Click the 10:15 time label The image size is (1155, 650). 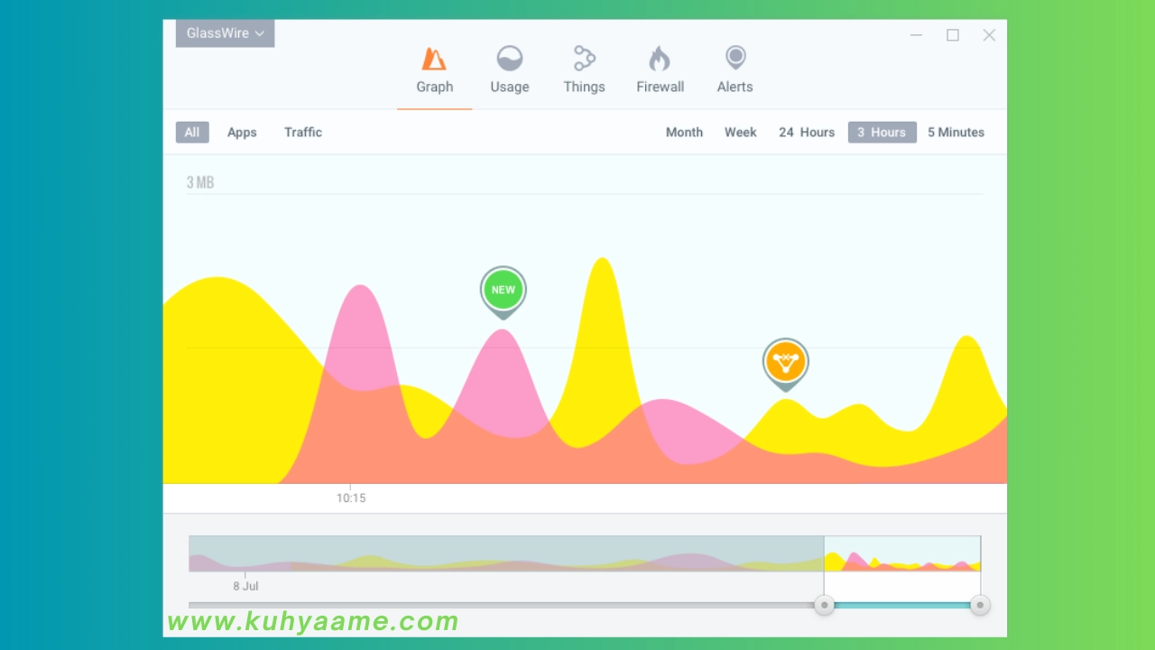click(x=351, y=497)
